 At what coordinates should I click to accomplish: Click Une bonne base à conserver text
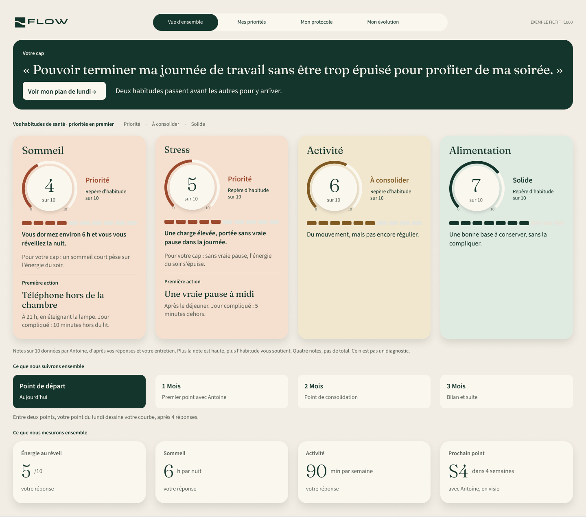coord(498,239)
